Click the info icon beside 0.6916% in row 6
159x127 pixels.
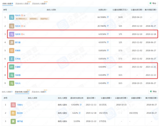tap(108, 59)
